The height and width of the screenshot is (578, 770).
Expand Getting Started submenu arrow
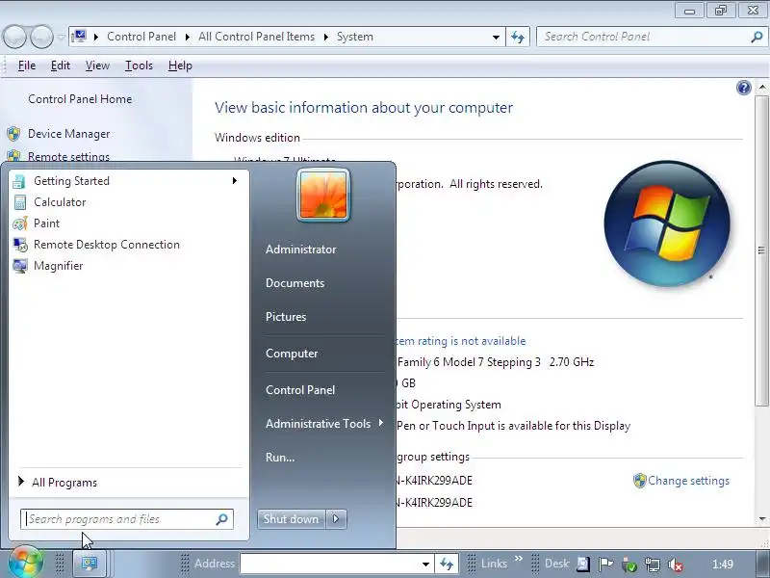[235, 181]
